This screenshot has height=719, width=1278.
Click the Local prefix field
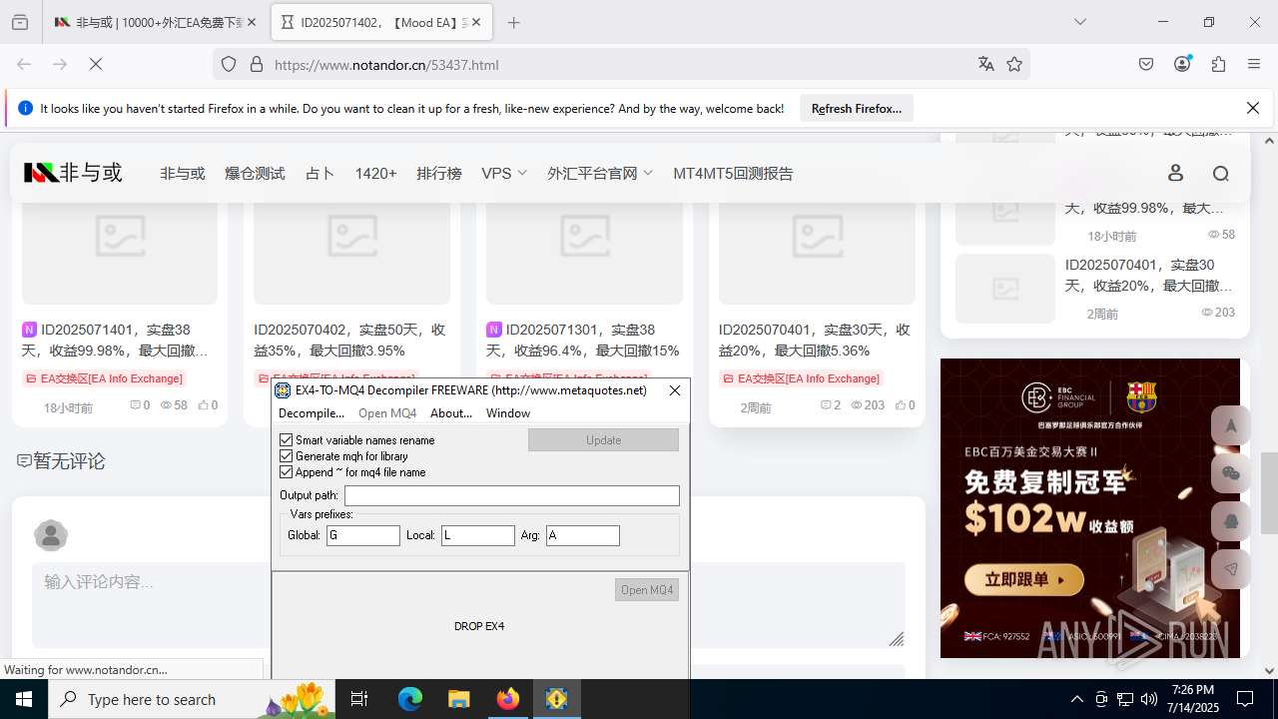coord(478,535)
